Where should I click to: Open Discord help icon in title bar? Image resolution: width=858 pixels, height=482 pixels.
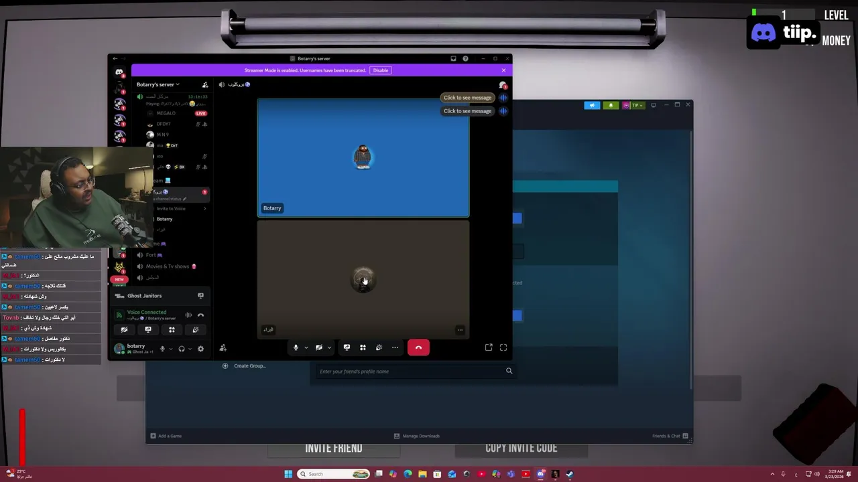point(465,58)
